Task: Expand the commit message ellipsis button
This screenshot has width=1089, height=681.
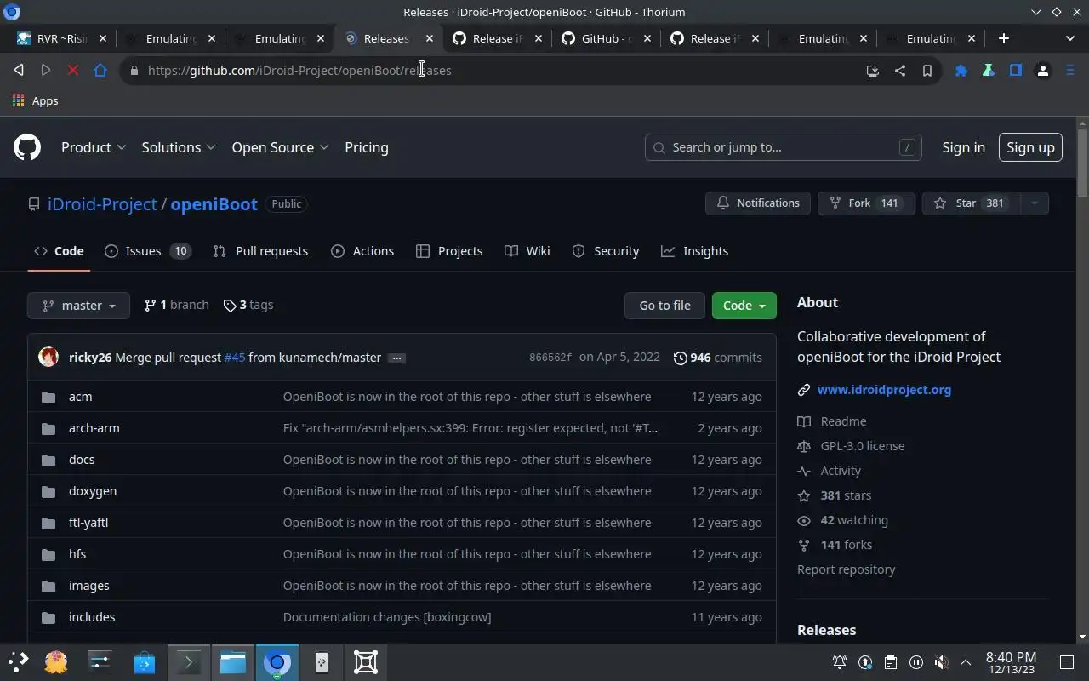Action: coord(396,358)
